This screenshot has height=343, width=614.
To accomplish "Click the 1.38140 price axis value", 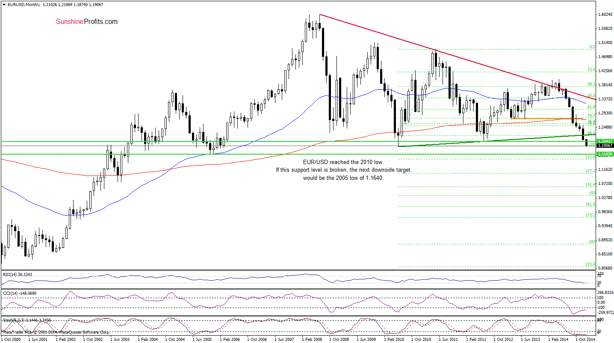I will pyautogui.click(x=605, y=85).
